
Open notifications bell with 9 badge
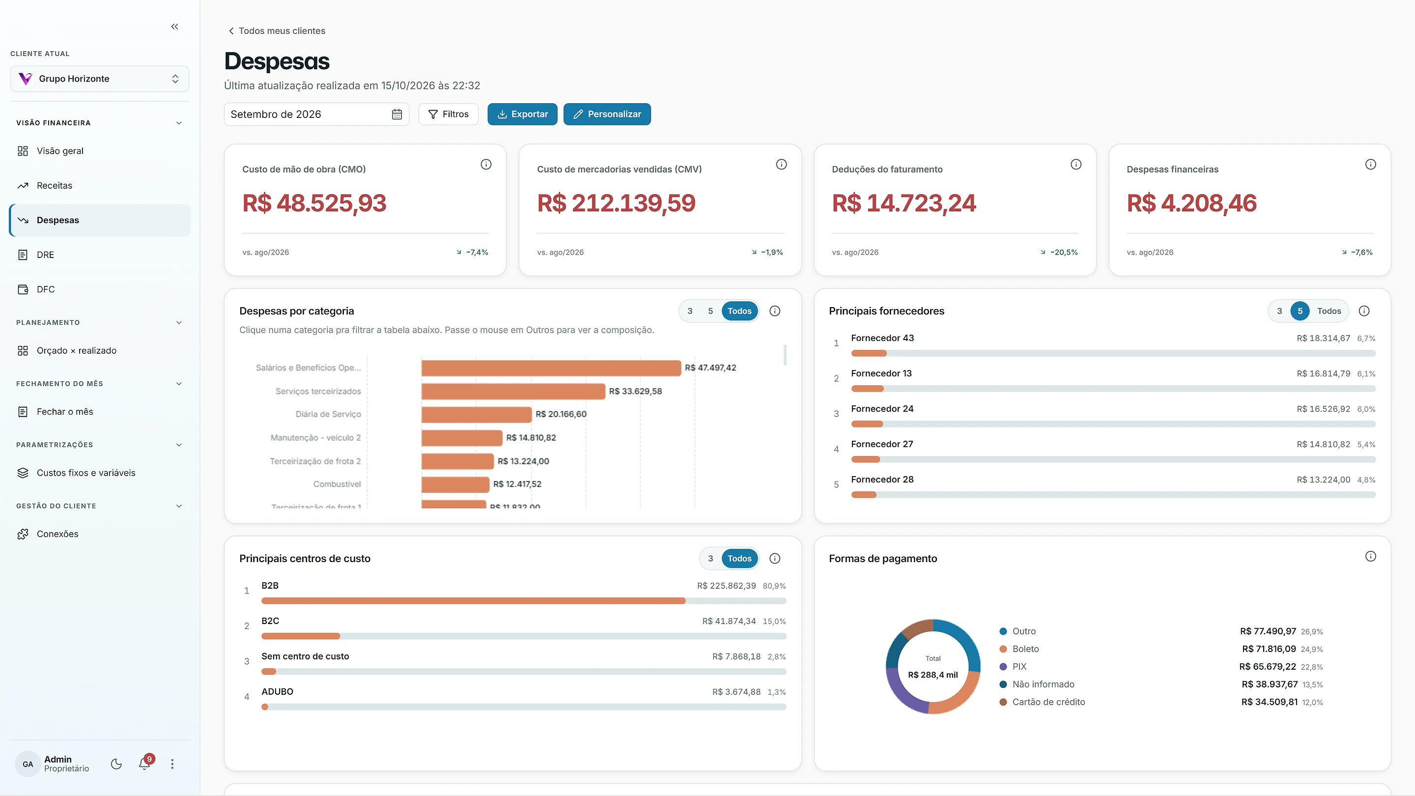[x=144, y=763]
